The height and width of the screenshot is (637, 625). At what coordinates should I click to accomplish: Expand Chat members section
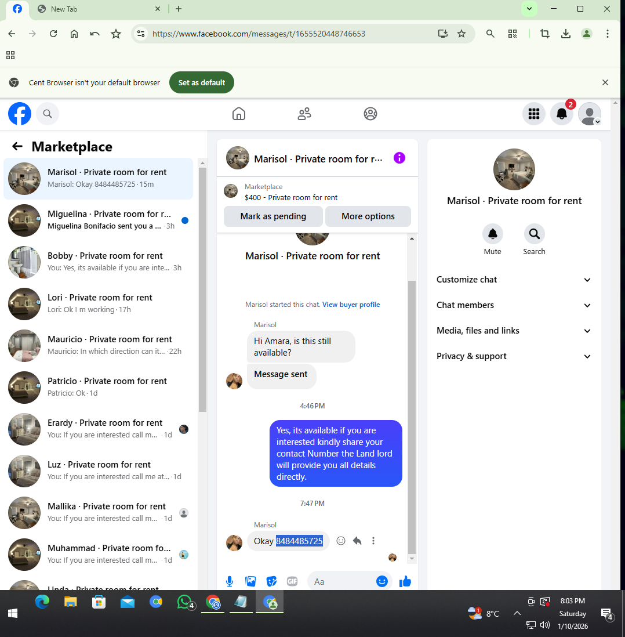point(514,305)
